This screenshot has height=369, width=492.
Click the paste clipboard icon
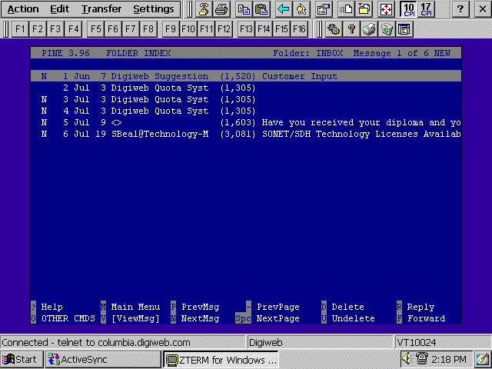261,9
